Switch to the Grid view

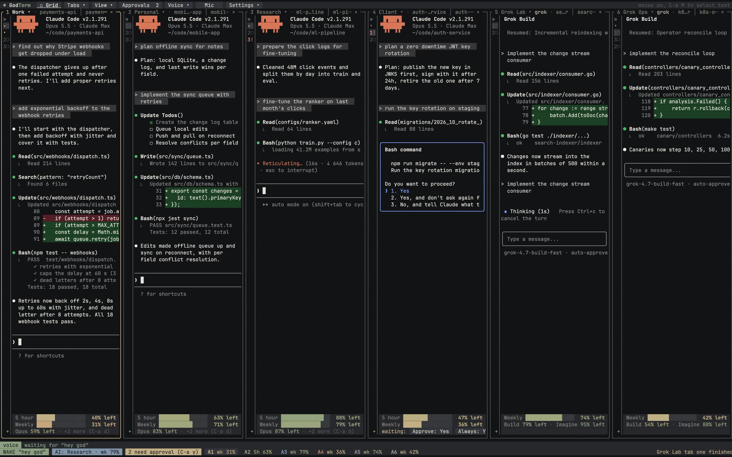pyautogui.click(x=49, y=5)
